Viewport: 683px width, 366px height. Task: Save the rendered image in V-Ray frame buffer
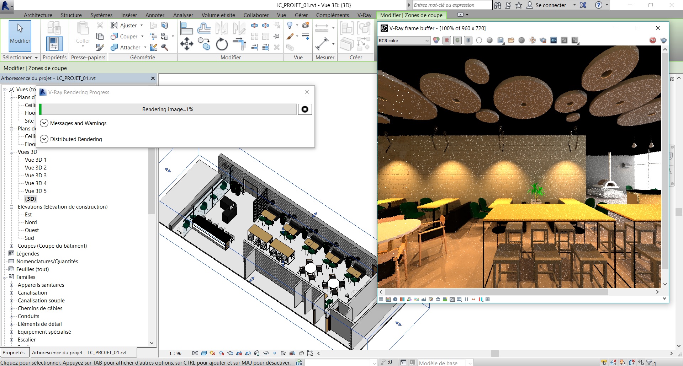tap(500, 40)
